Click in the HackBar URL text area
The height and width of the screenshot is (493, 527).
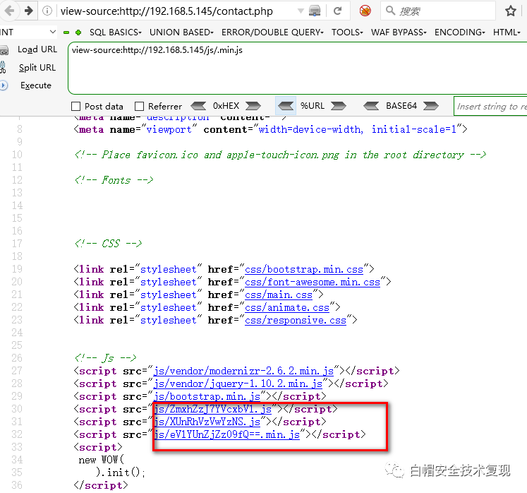tap(298, 69)
